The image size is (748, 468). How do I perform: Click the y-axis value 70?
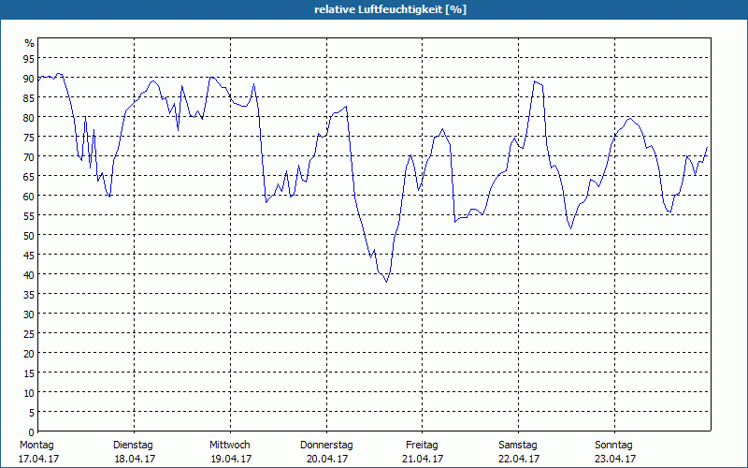pyautogui.click(x=29, y=157)
